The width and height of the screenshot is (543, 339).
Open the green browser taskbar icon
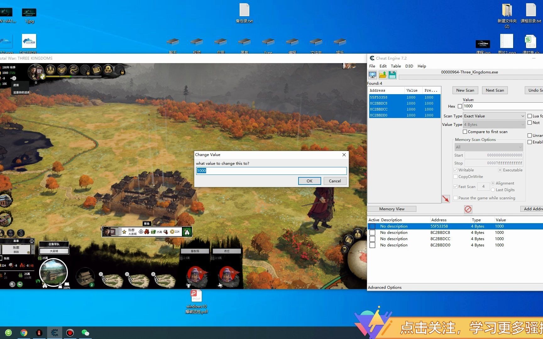tap(8, 333)
